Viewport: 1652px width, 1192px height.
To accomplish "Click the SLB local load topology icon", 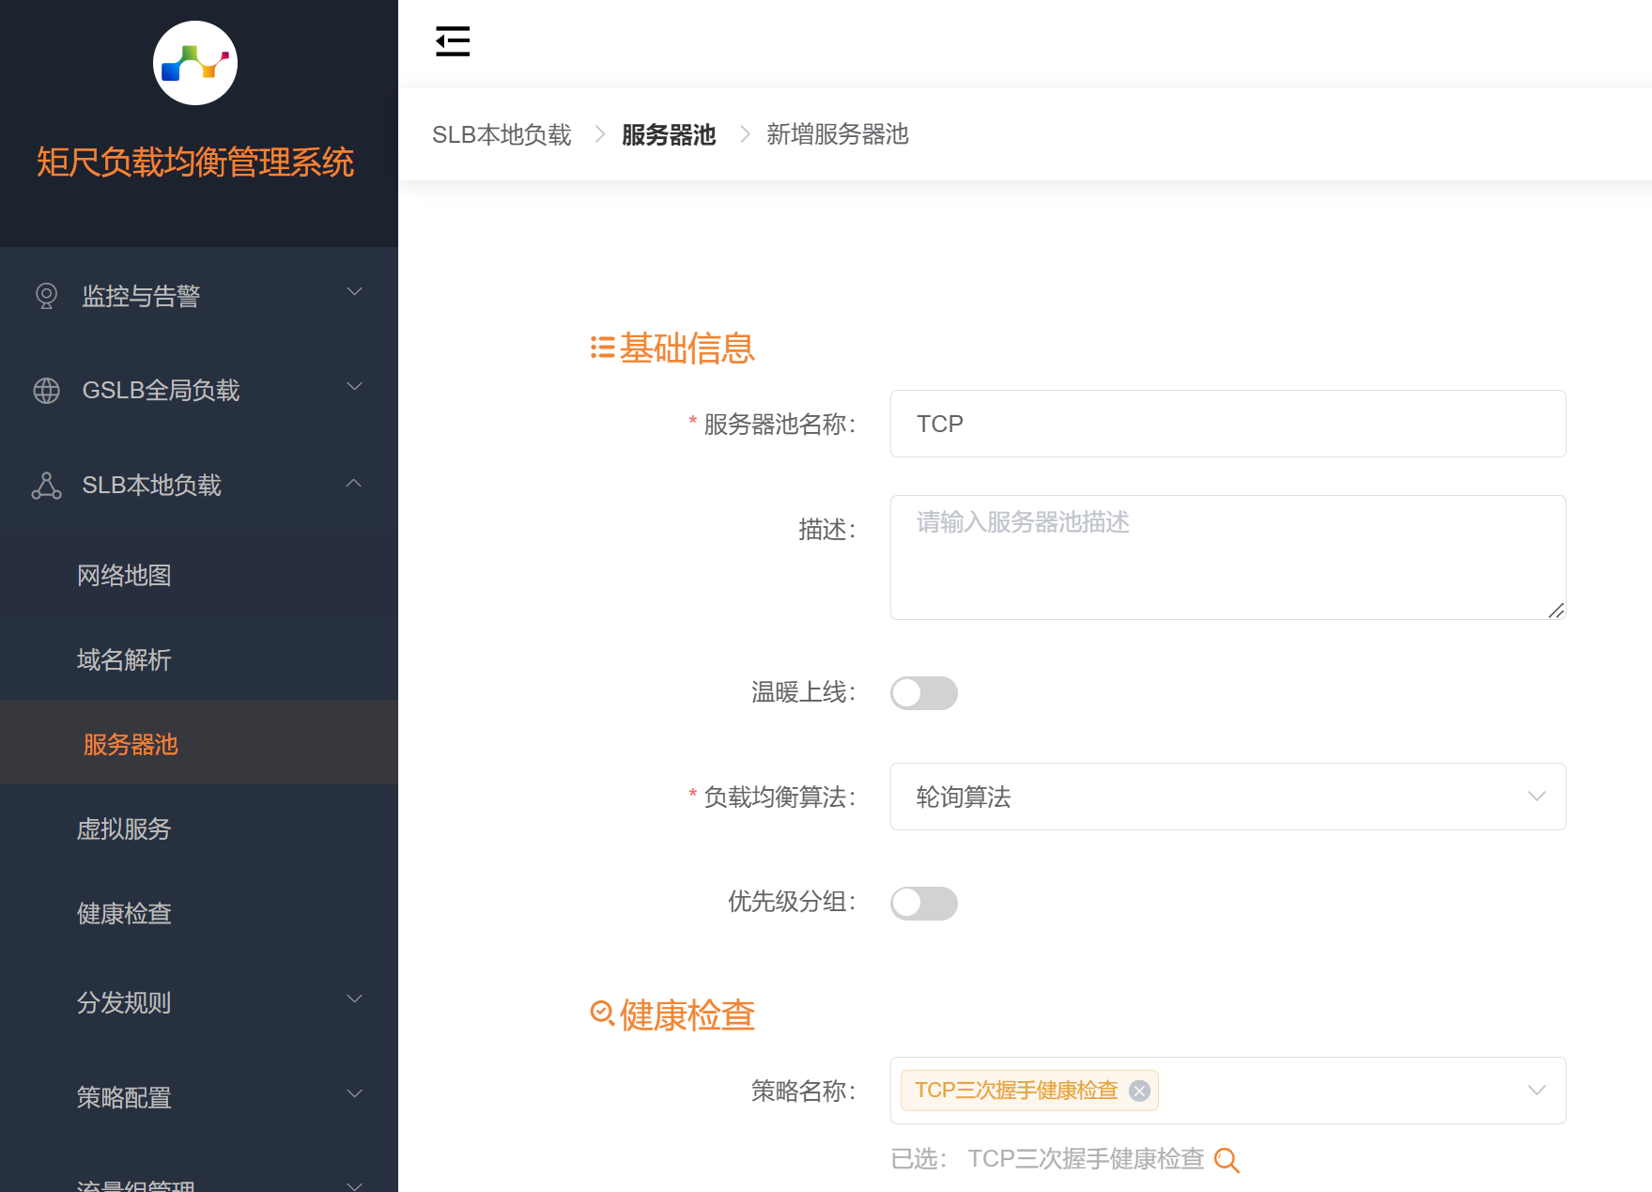I will (x=46, y=486).
